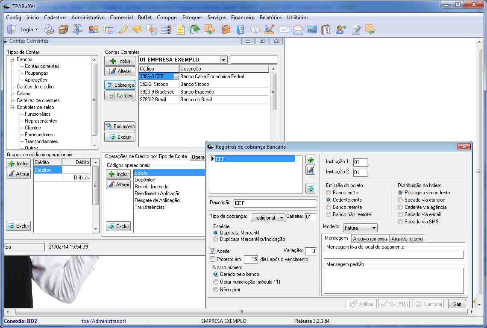Enable the Protesto em checkbox
This screenshot has height=328, width=487.
213,259
